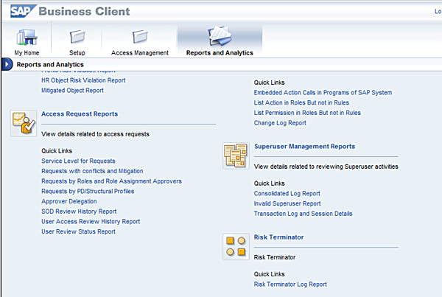Image resolution: width=442 pixels, height=297 pixels.
Task: Open SOD Review History Report link
Action: click(79, 212)
